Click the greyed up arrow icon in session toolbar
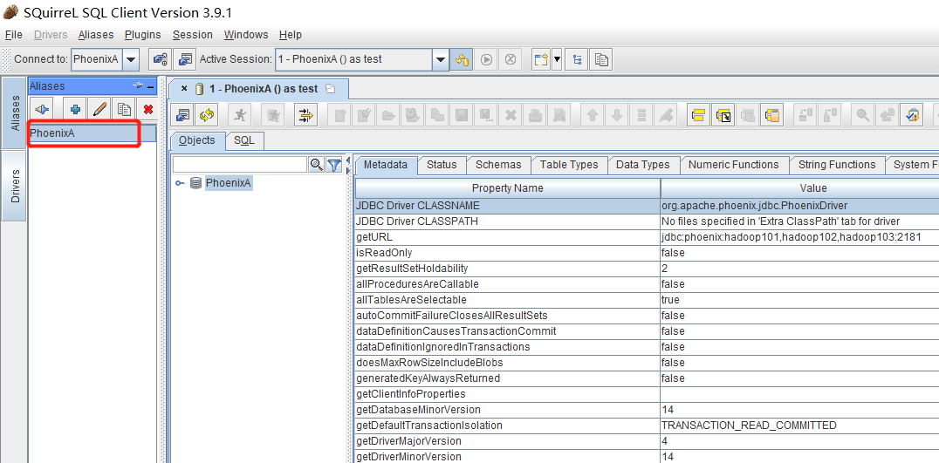Viewport: 939px width, 463px height. pyautogui.click(x=593, y=115)
